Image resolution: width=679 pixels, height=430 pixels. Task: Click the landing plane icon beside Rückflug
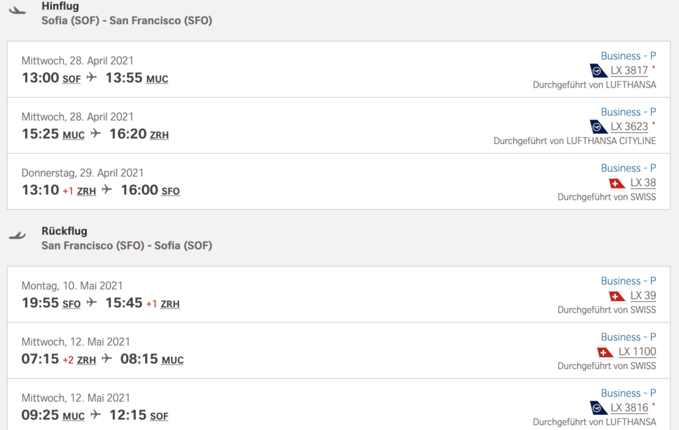[17, 236]
